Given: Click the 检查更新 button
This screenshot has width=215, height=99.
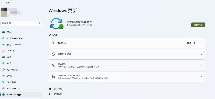Looking at the screenshot, I should coord(198,25).
